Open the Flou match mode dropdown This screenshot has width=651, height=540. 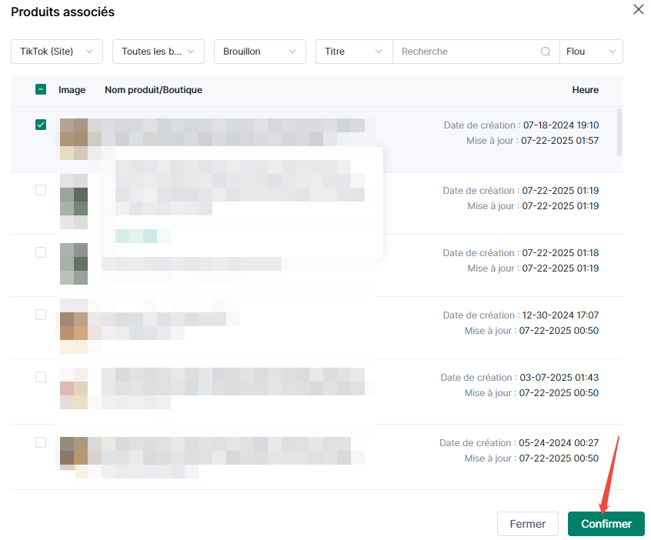591,52
